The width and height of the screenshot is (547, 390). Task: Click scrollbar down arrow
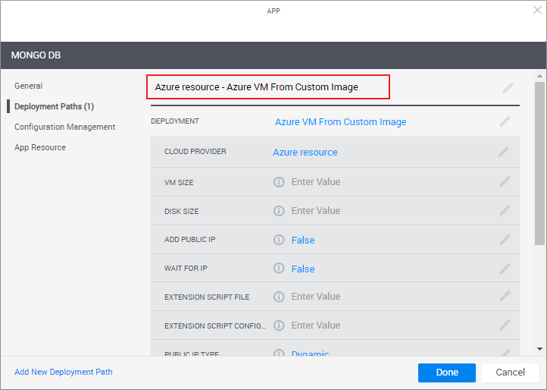tap(539, 348)
